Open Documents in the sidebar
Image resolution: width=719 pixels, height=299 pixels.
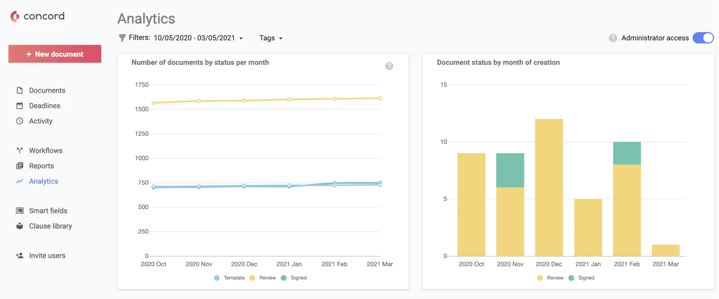[47, 90]
